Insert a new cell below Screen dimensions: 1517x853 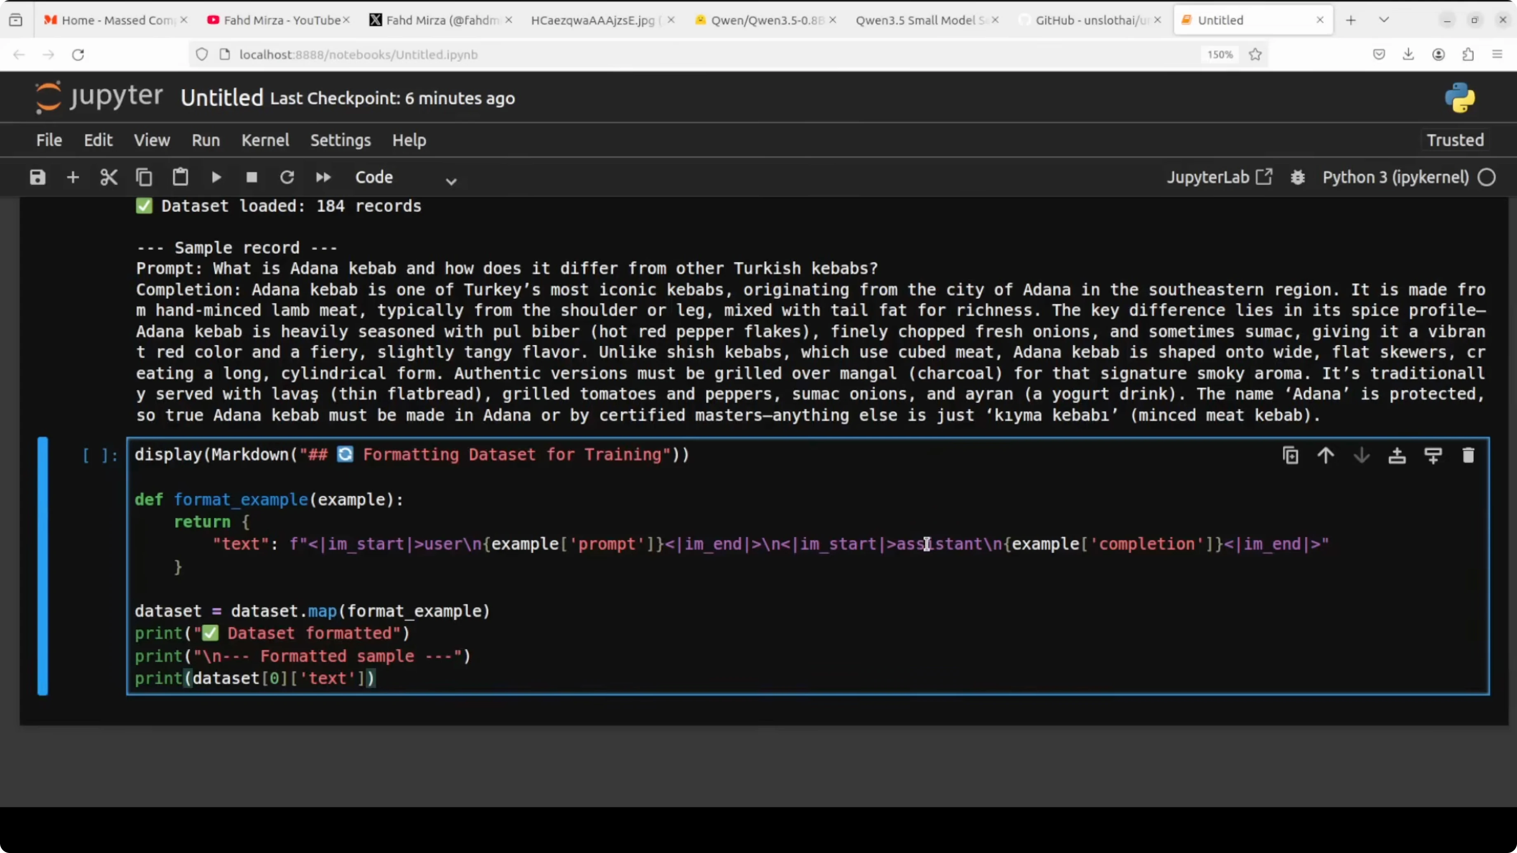click(73, 177)
